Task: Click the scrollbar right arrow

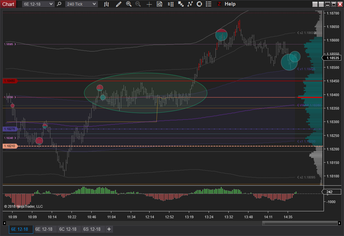Action: pyautogui.click(x=339, y=223)
